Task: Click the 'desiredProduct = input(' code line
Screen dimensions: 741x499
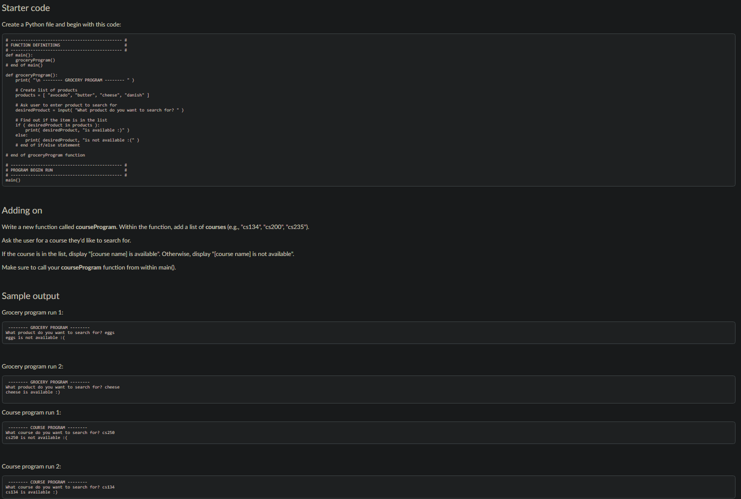Action: point(100,110)
